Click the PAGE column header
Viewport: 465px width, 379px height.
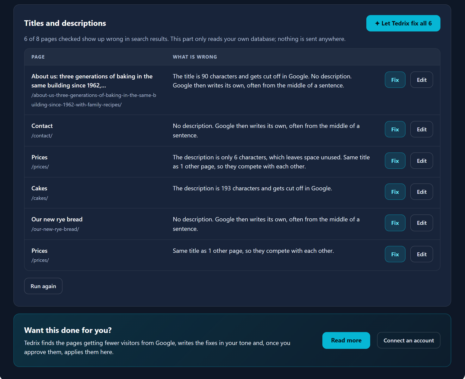pyautogui.click(x=38, y=57)
